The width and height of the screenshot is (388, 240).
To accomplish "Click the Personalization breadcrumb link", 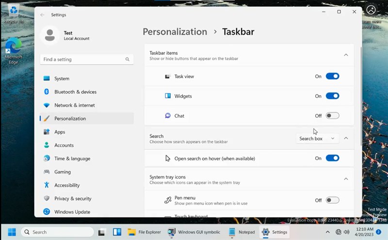I will 175,32.
